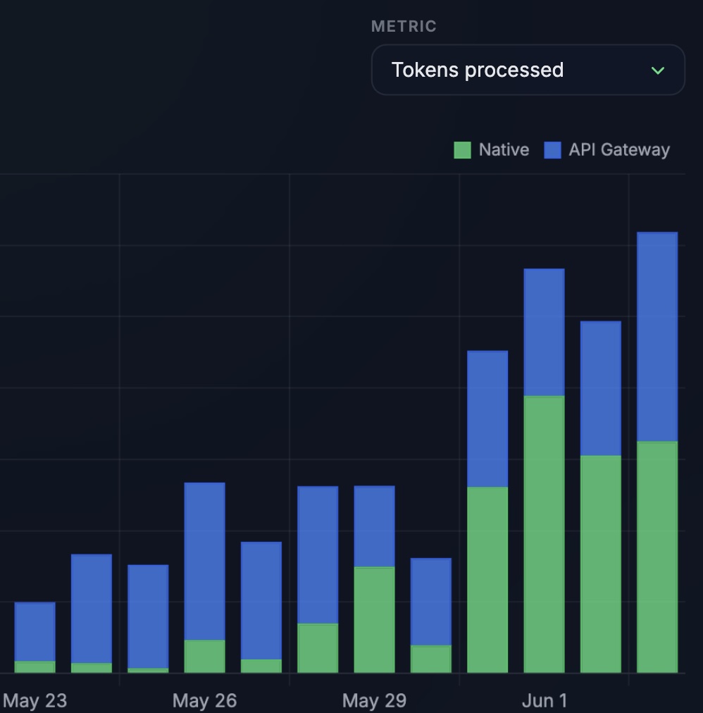Toggle the Native series in the legend
Viewport: 703px width, 713px height.
click(492, 150)
